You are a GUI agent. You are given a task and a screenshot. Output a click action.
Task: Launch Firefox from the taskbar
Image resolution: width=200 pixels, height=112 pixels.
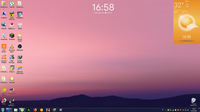(x=35, y=110)
